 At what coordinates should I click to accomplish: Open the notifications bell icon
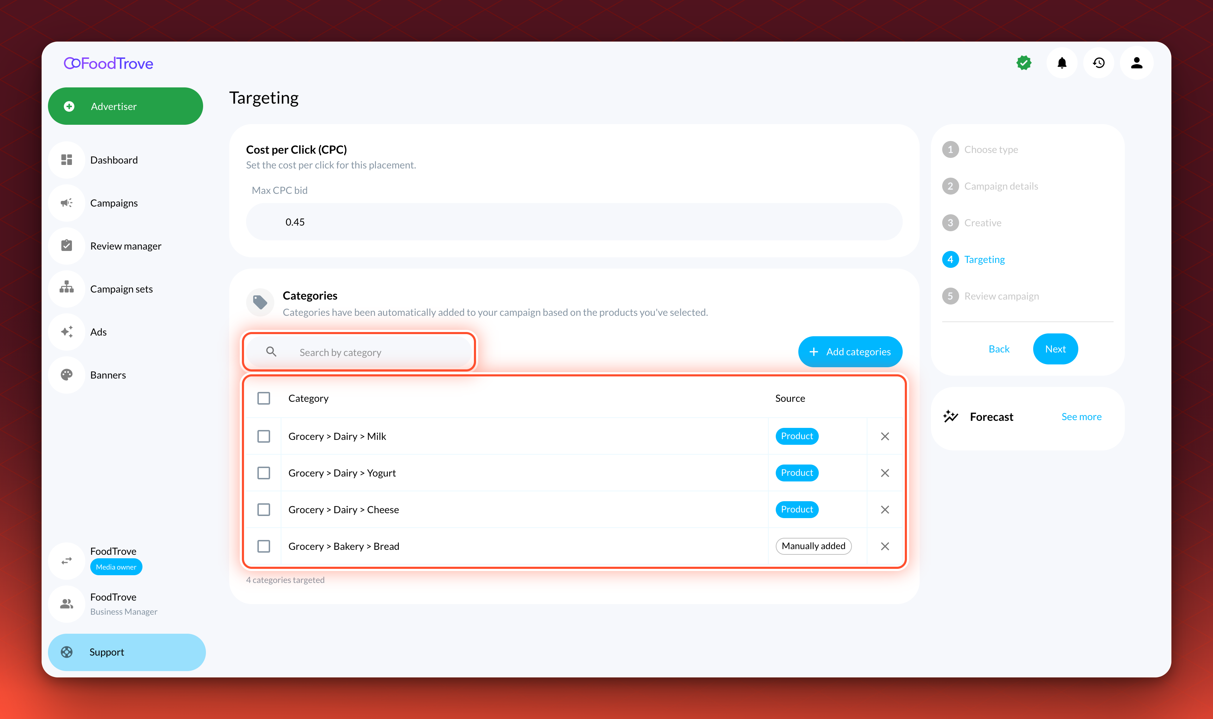[1062, 63]
